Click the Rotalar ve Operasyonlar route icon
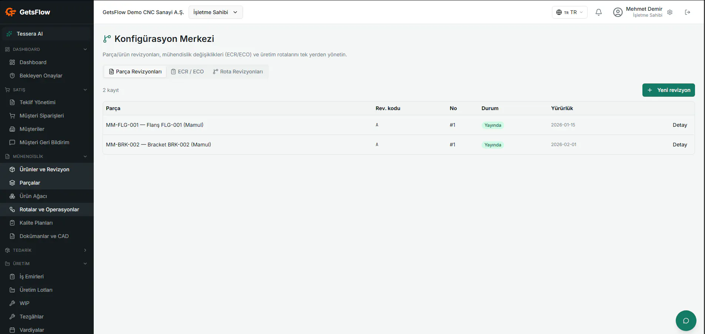The height and width of the screenshot is (334, 705). [12, 209]
